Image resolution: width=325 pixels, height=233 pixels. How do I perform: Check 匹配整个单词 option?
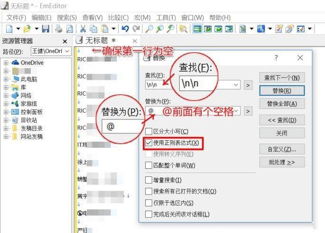[x=149, y=165]
